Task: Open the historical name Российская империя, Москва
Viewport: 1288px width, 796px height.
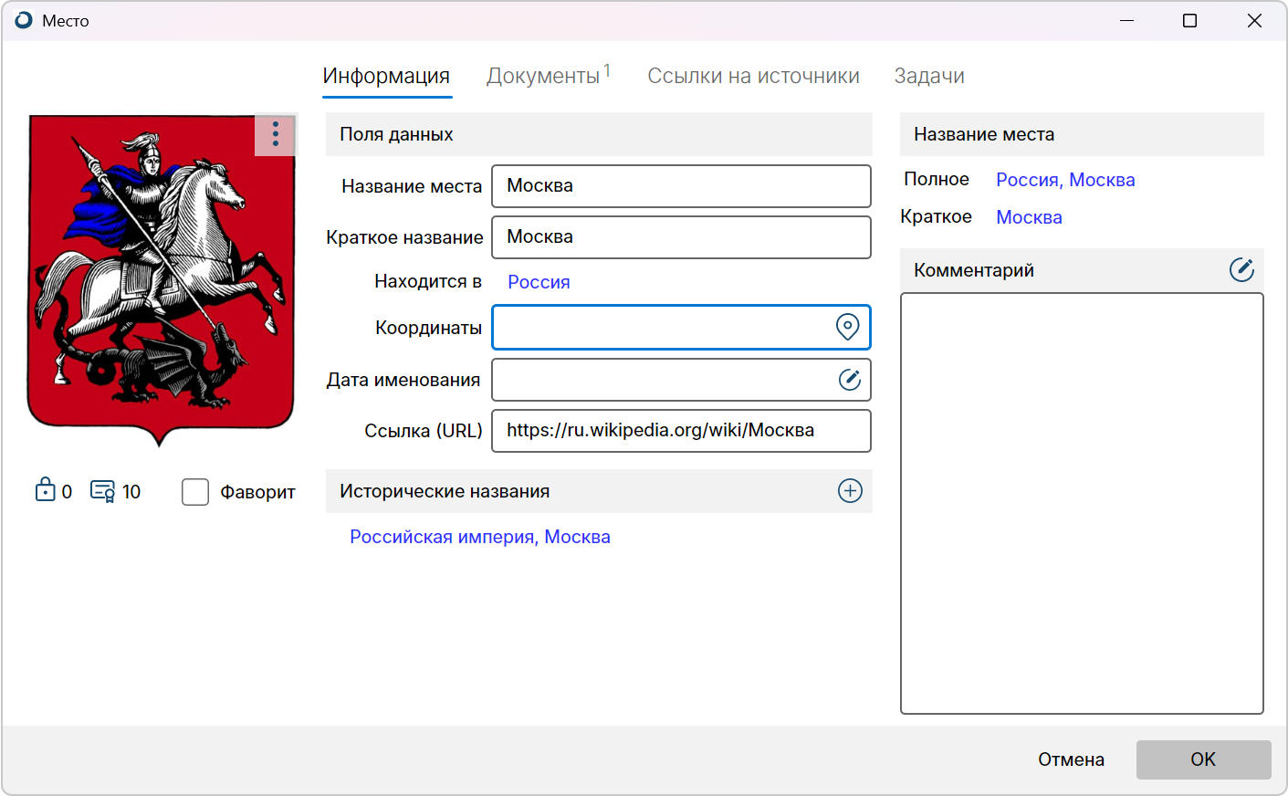Action: pyautogui.click(x=480, y=537)
